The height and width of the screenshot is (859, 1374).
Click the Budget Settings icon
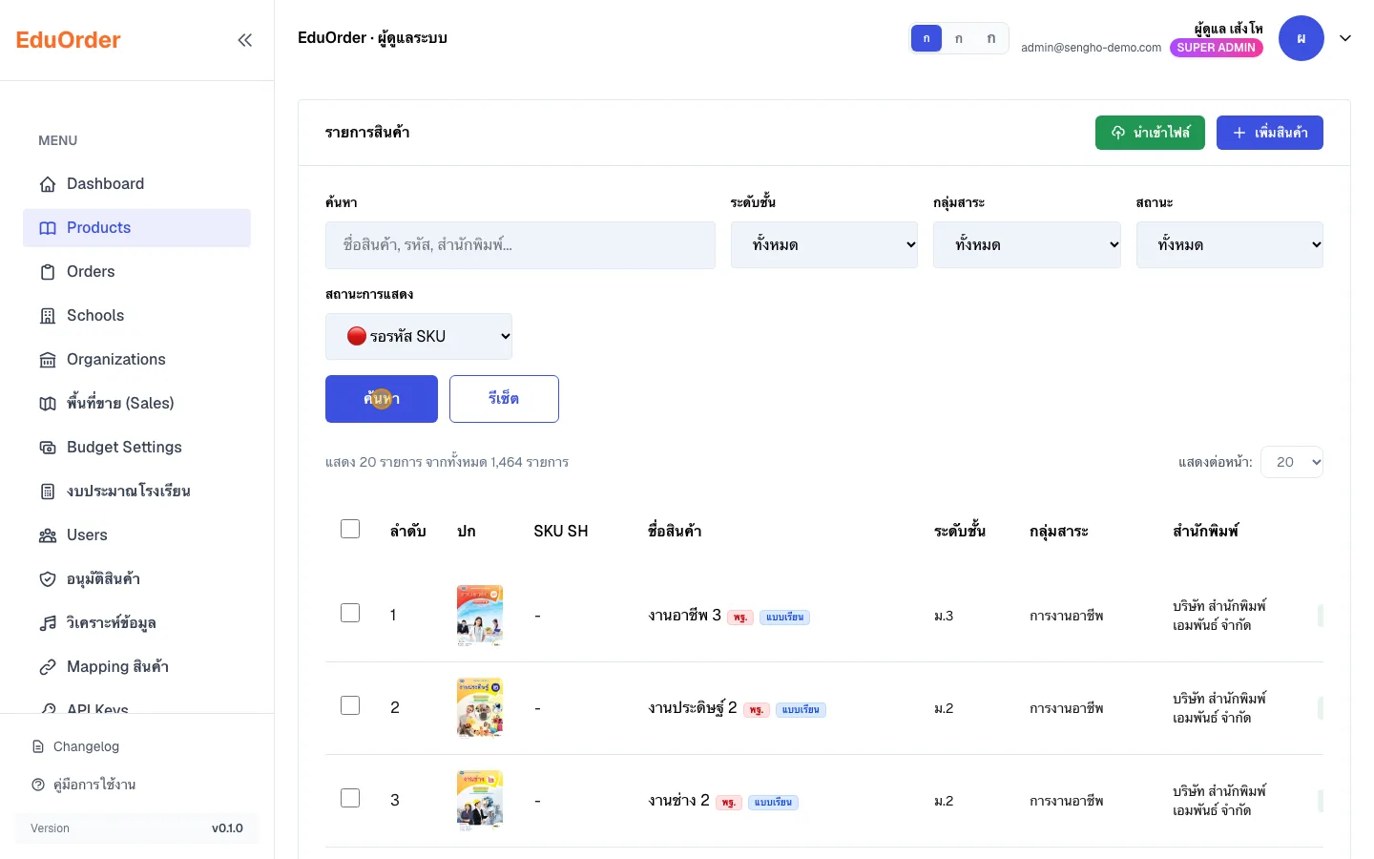pos(48,448)
